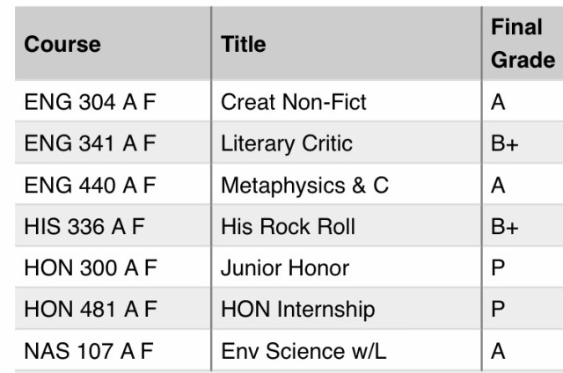Select the Literary Critic title
The height and width of the screenshot is (373, 563).
287,144
